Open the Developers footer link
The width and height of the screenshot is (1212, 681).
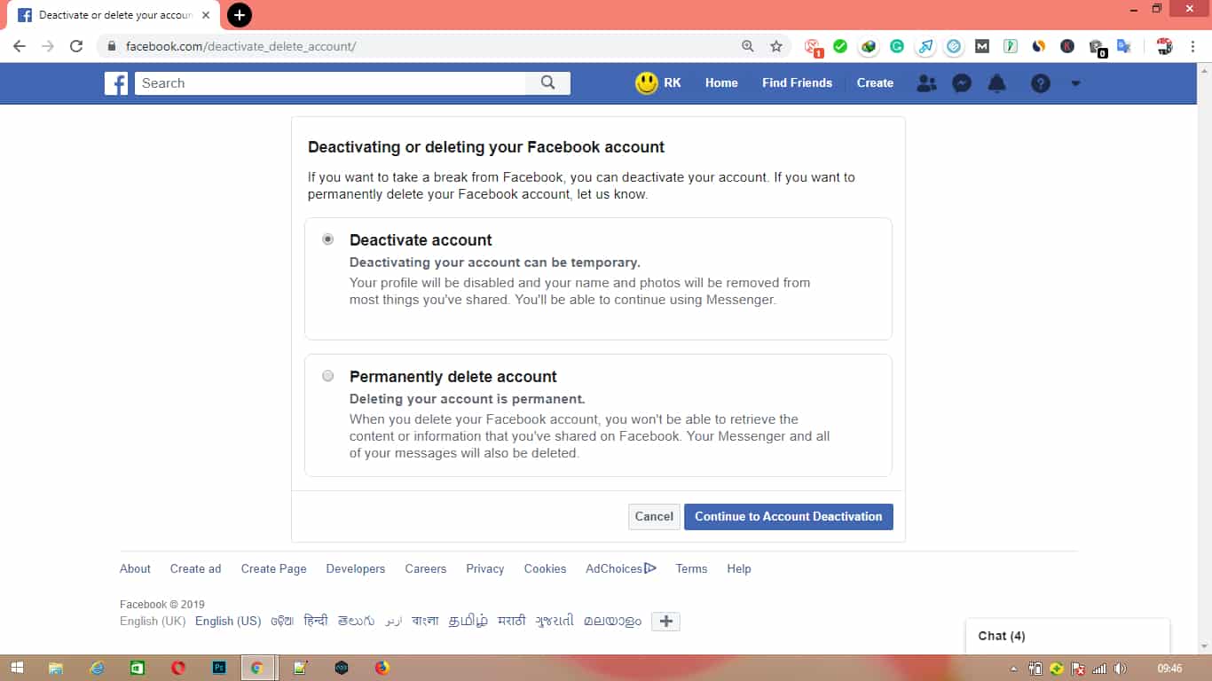pyautogui.click(x=356, y=568)
